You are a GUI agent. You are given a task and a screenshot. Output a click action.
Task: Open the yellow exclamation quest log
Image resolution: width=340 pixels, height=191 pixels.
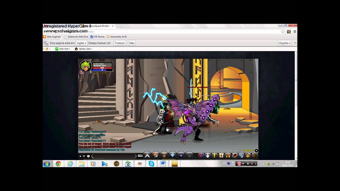214,155
